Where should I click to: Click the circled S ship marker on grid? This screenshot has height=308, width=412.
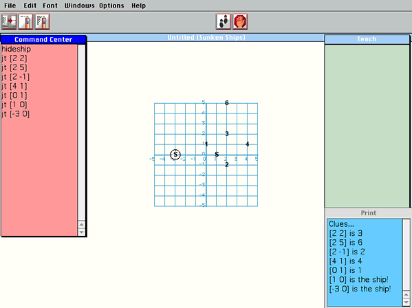click(x=175, y=155)
